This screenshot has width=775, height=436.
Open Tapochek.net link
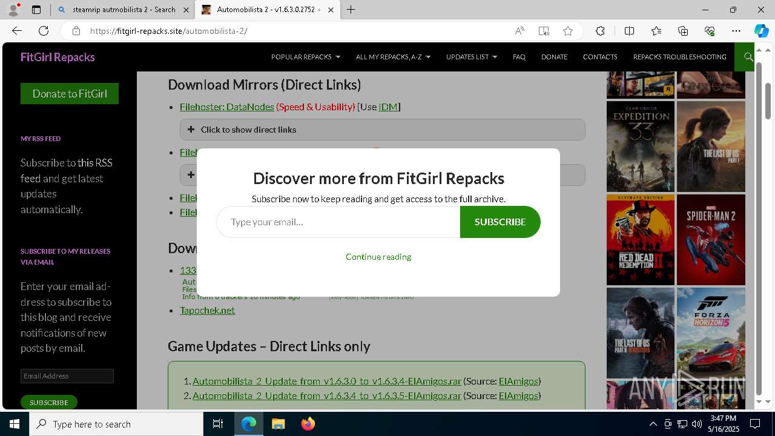(207, 310)
